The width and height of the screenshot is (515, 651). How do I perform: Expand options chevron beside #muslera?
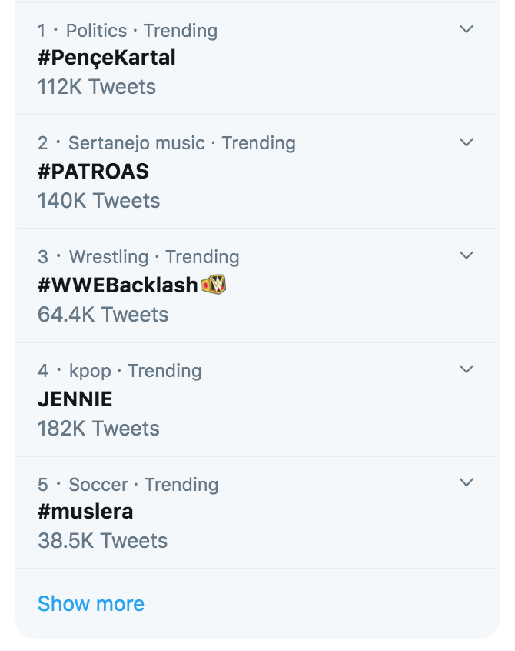coord(467,482)
